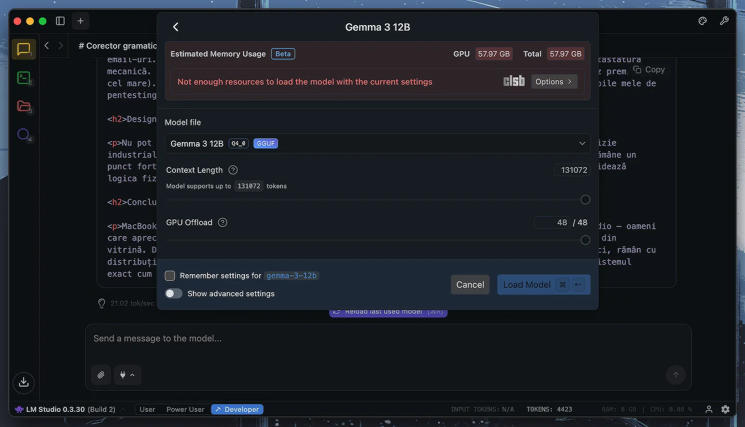Open My Models folder icon
Screen dimensions: 745x427
point(24,106)
